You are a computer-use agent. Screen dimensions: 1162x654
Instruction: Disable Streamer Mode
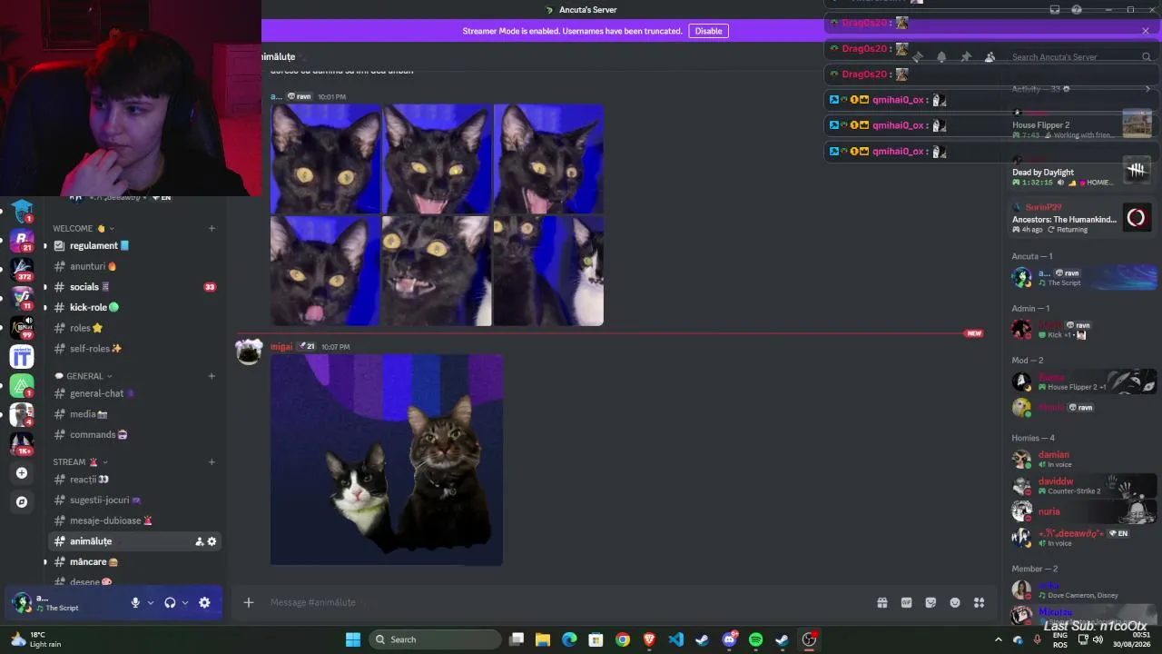pyautogui.click(x=708, y=31)
